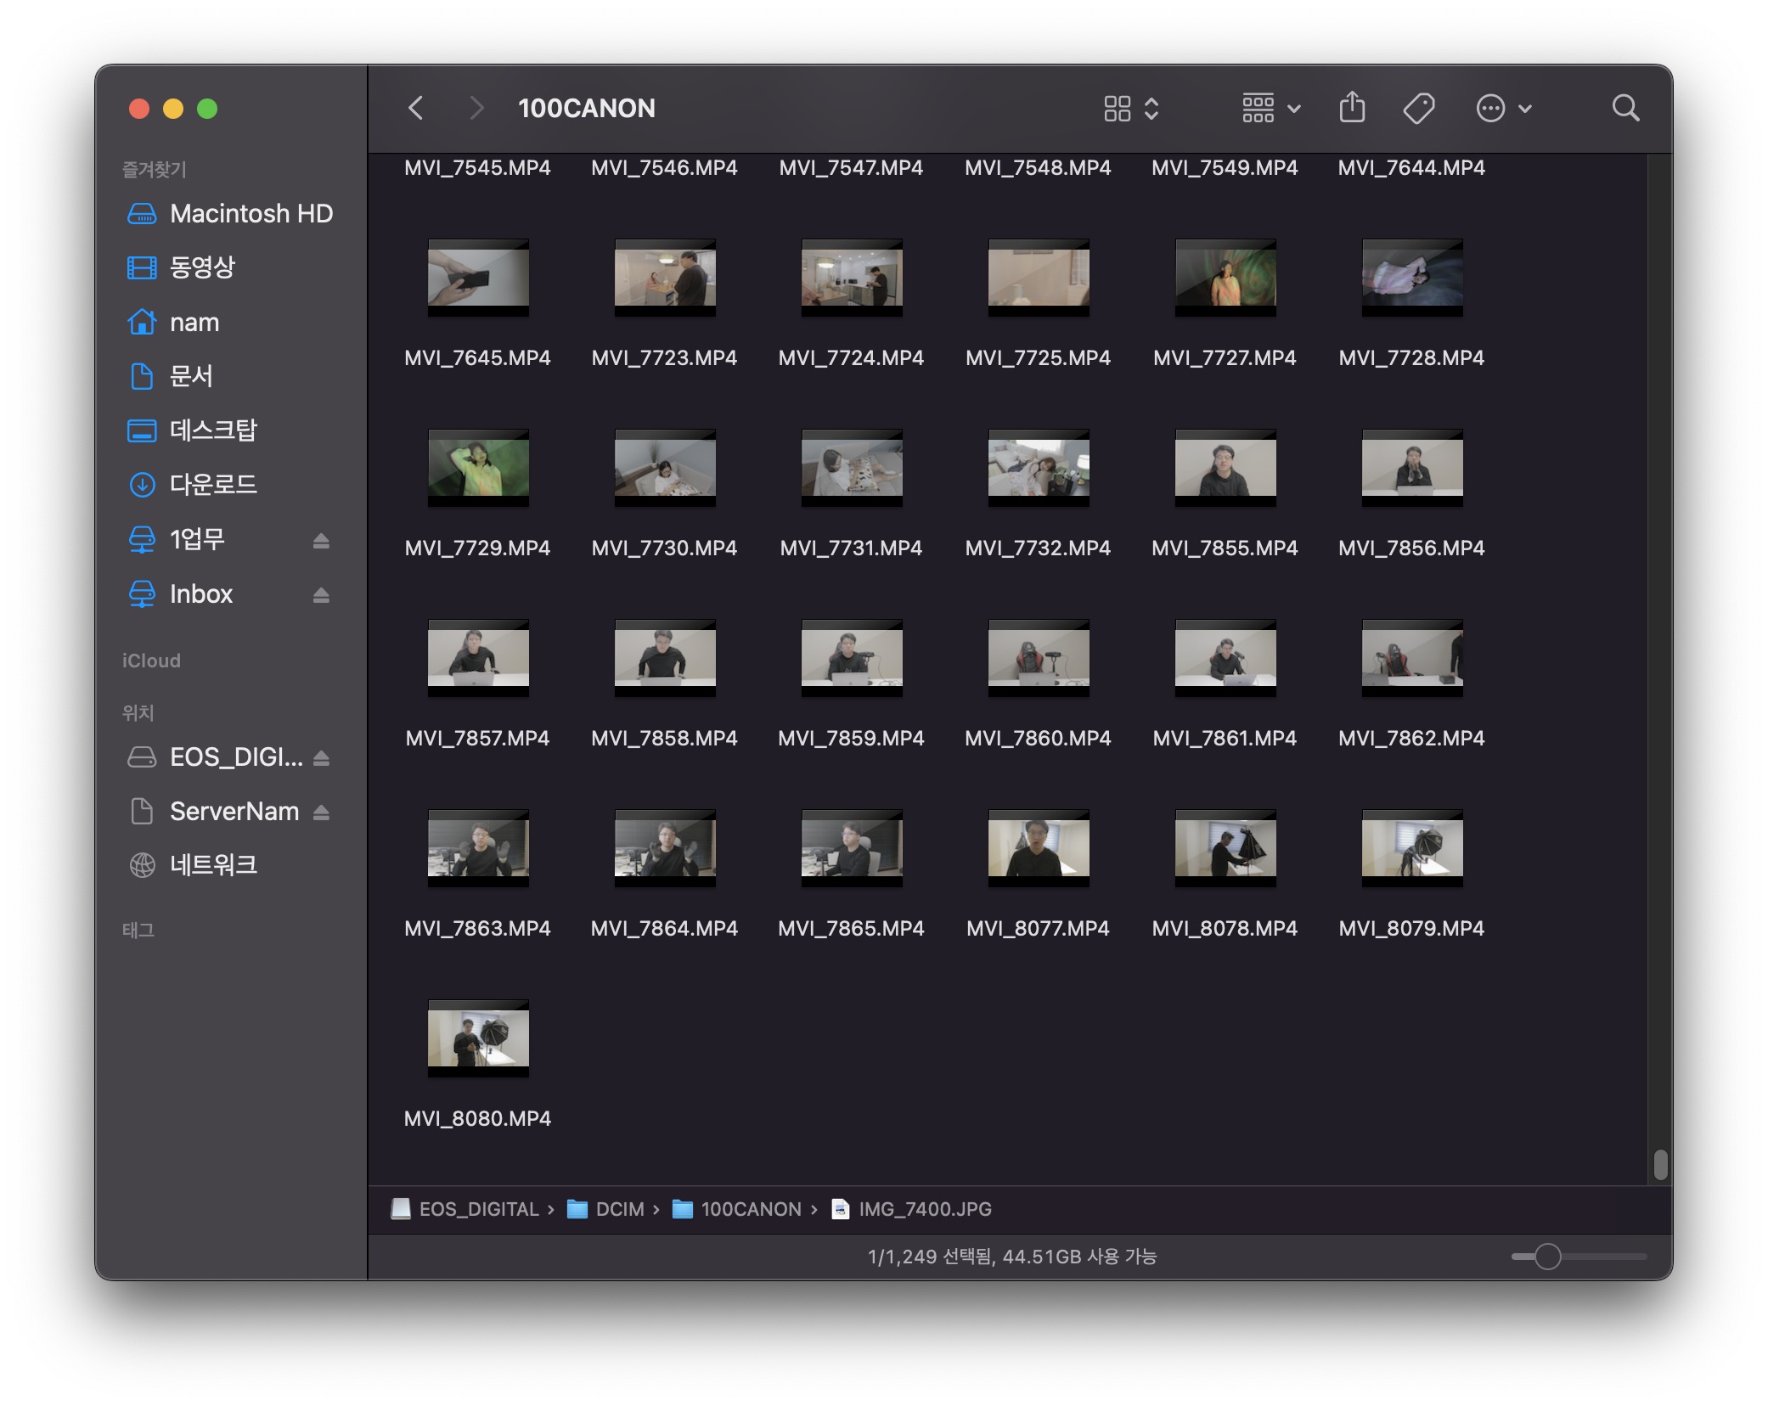Viewport: 1768px width, 1406px height.
Task: Eject the EOS_DIGITAL card
Action: tap(321, 757)
